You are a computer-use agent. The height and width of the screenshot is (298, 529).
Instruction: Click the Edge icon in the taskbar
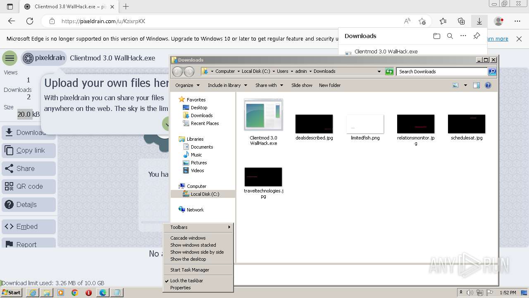point(102,293)
